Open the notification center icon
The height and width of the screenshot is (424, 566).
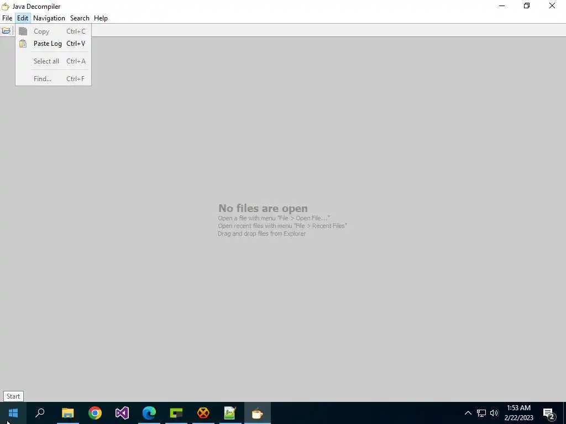point(549,413)
